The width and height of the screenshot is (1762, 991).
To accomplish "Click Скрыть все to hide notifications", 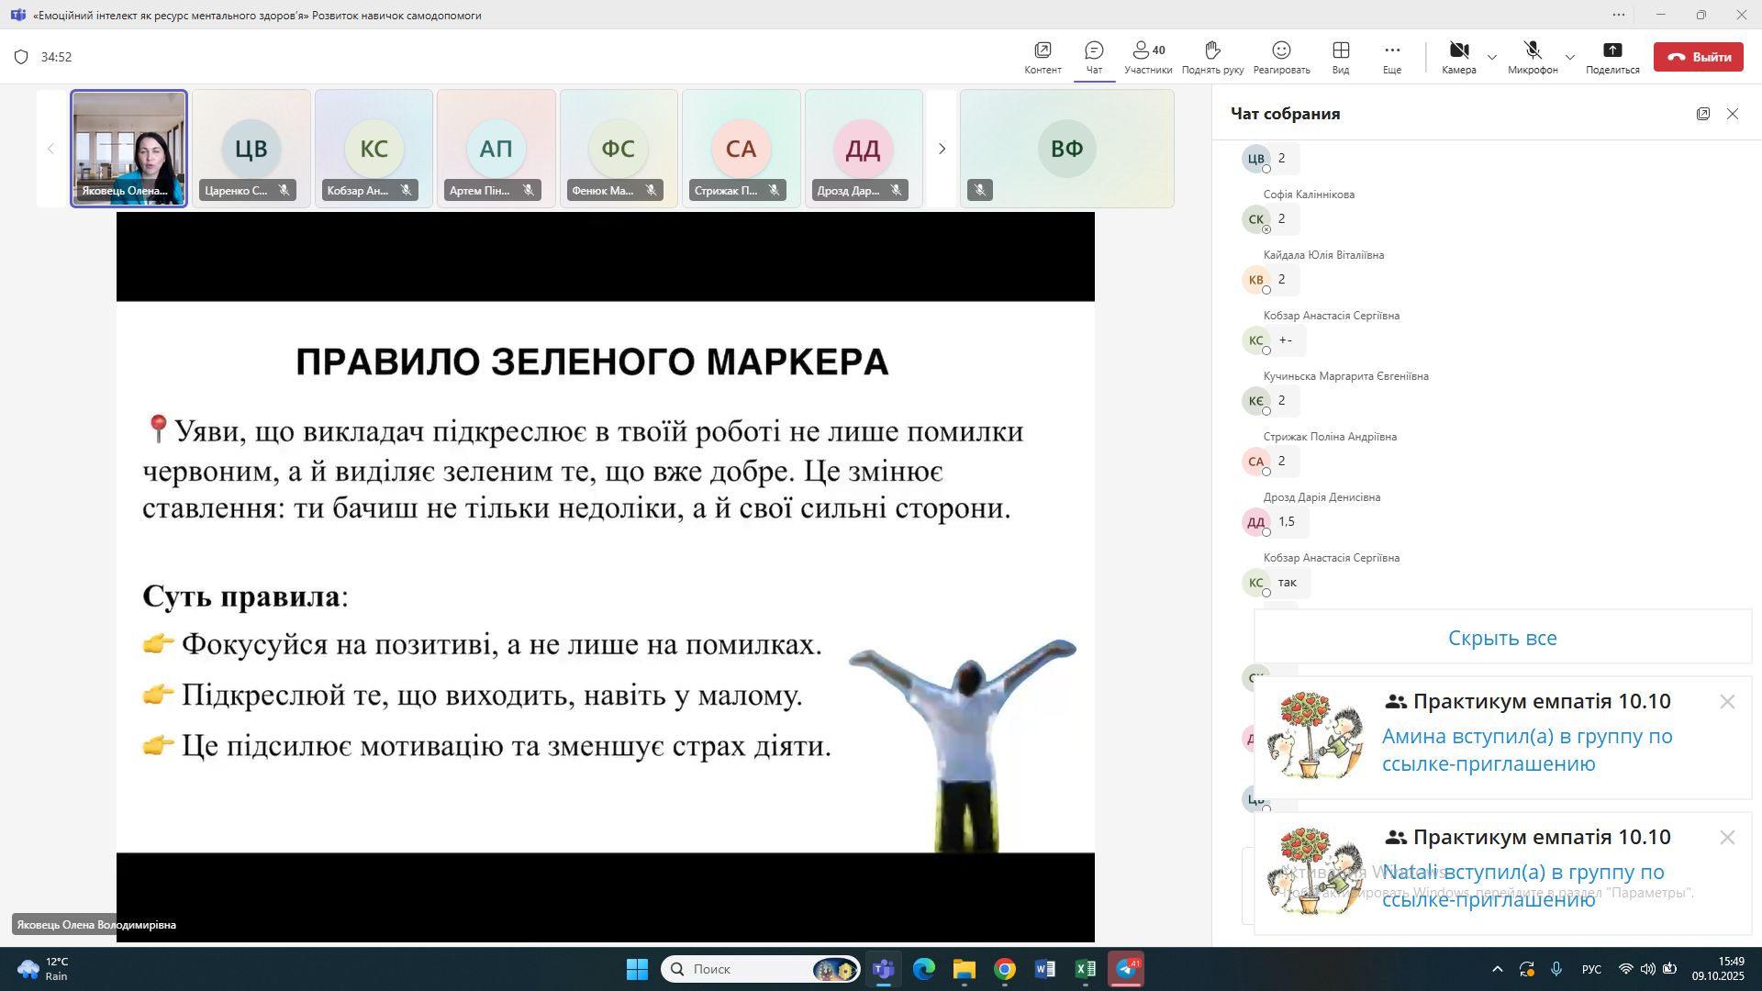I will [x=1502, y=638].
